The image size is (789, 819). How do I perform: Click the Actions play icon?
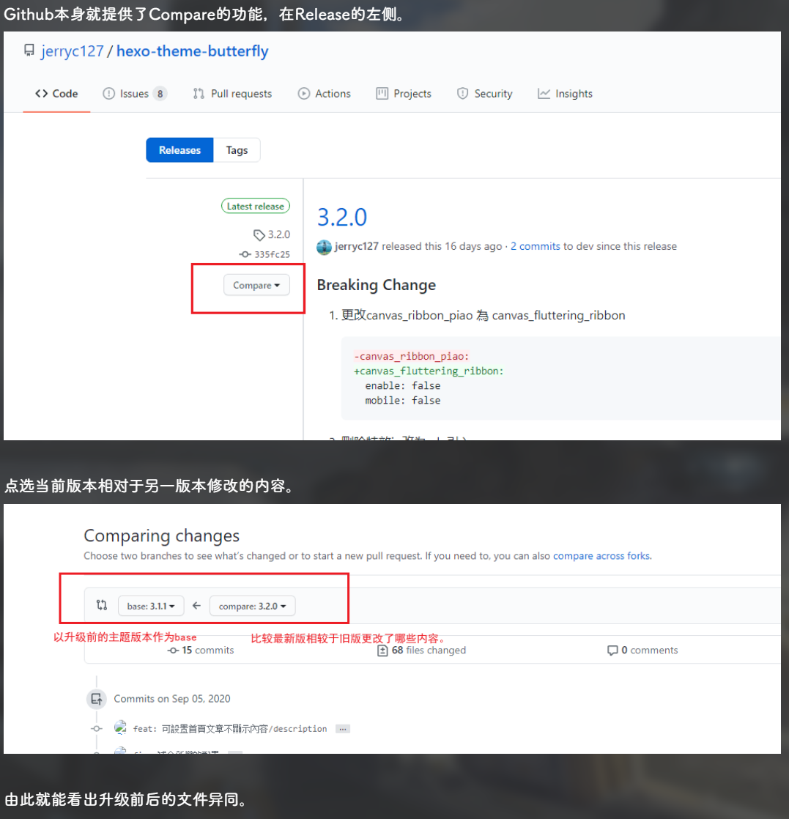click(303, 94)
